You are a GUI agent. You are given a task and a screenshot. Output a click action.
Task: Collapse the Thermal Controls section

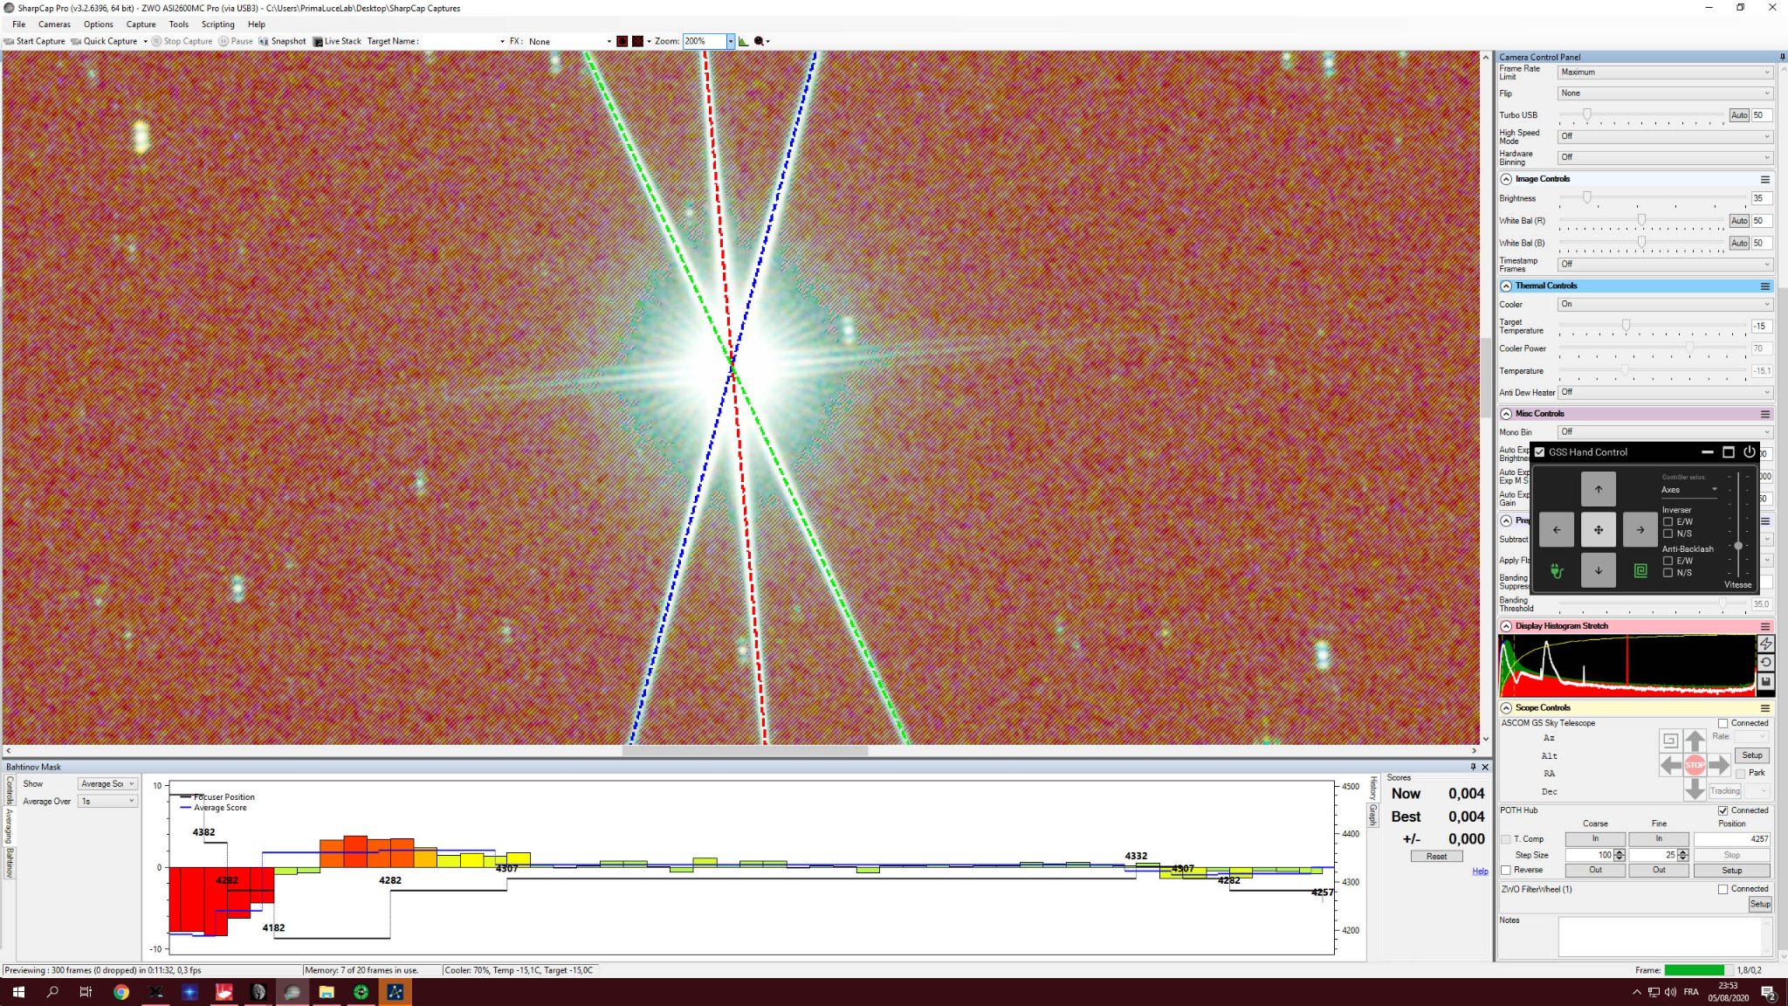1506,286
